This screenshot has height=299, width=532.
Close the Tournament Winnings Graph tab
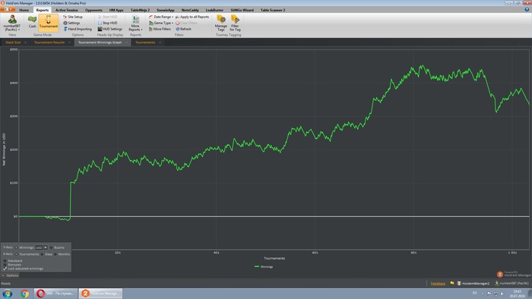click(127, 42)
